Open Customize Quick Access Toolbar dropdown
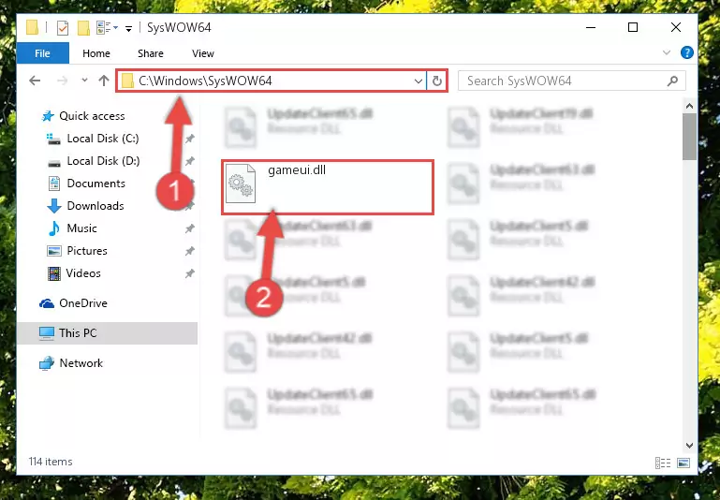The image size is (720, 500). tap(128, 29)
